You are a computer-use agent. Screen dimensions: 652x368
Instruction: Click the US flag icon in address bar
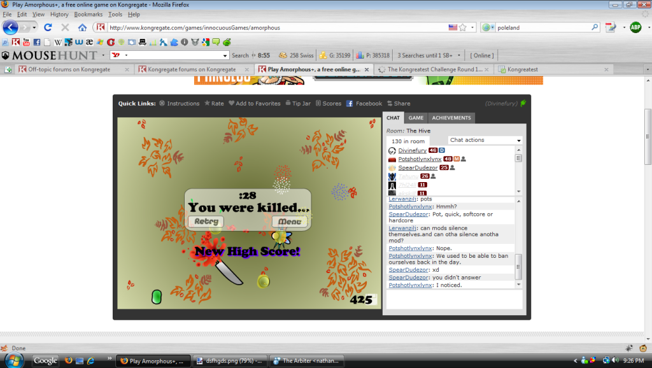[x=453, y=27]
